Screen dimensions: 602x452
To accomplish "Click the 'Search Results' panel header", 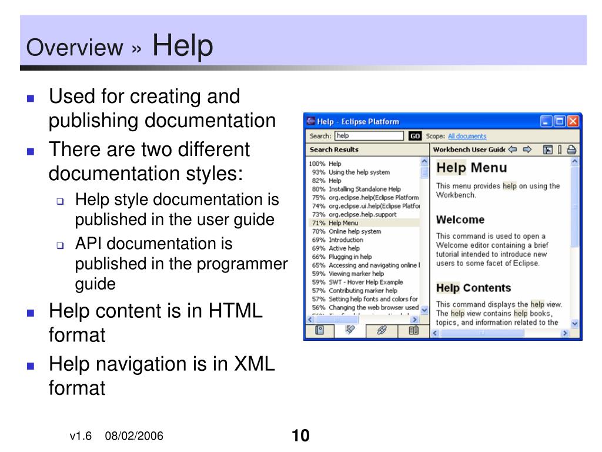I will (334, 149).
